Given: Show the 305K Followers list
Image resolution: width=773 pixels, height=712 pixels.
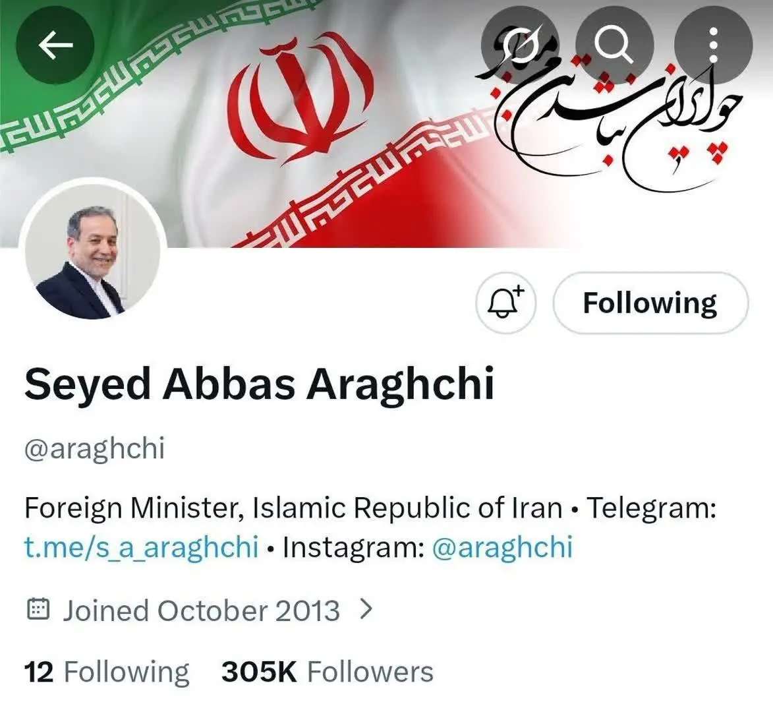Looking at the screenshot, I should (x=328, y=672).
